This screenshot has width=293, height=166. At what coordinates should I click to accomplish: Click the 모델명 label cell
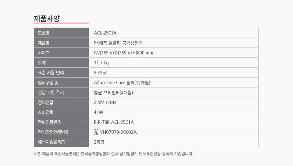tap(61, 33)
